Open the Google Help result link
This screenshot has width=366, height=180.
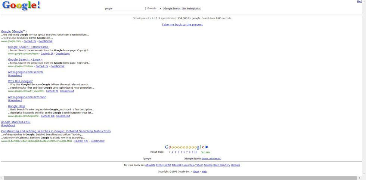[x=16, y=106]
